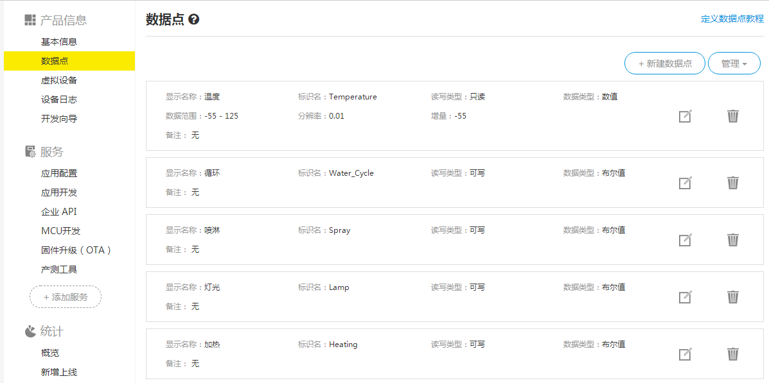Click the 添加服务 button

[66, 297]
